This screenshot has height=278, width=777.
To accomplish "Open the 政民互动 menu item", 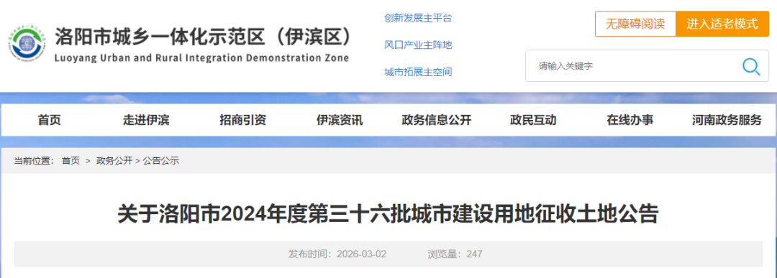I will tap(533, 120).
